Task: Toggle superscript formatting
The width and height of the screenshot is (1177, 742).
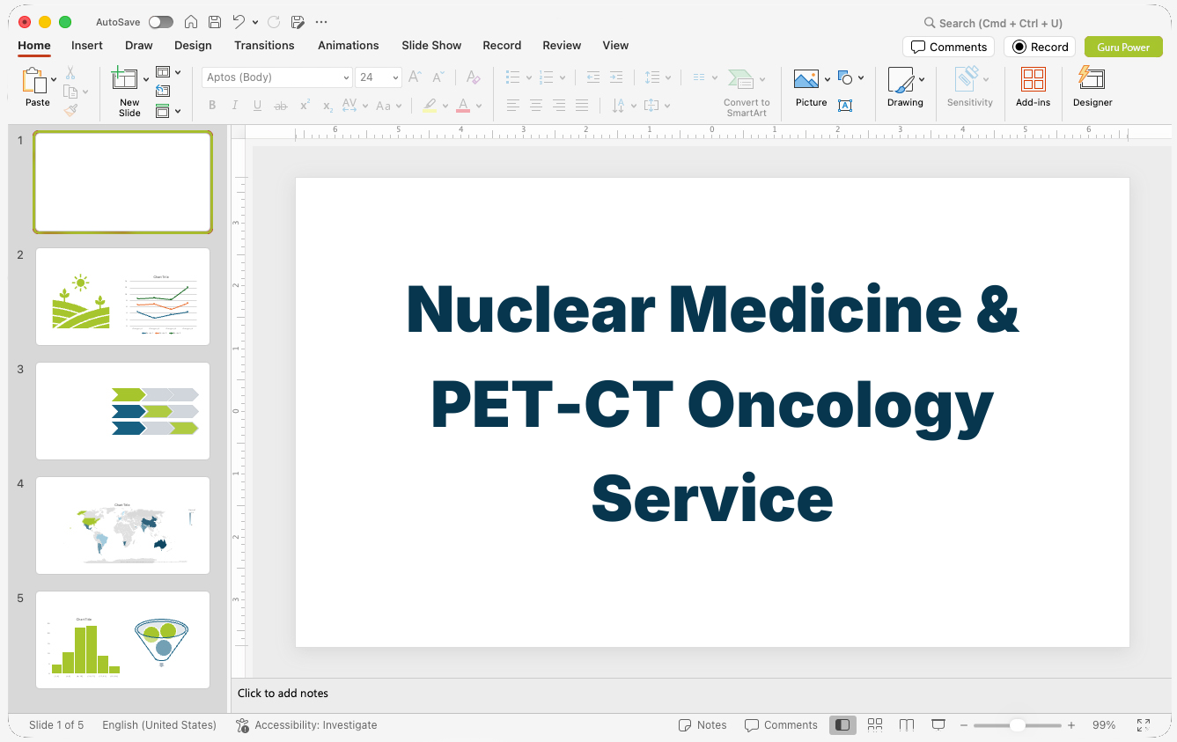Action: pyautogui.click(x=305, y=106)
